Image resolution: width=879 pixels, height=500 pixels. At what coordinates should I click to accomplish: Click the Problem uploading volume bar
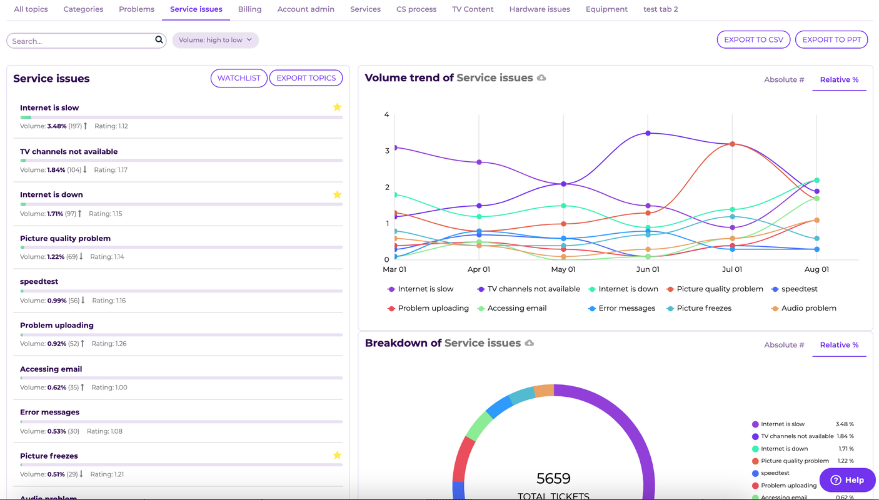[181, 334]
